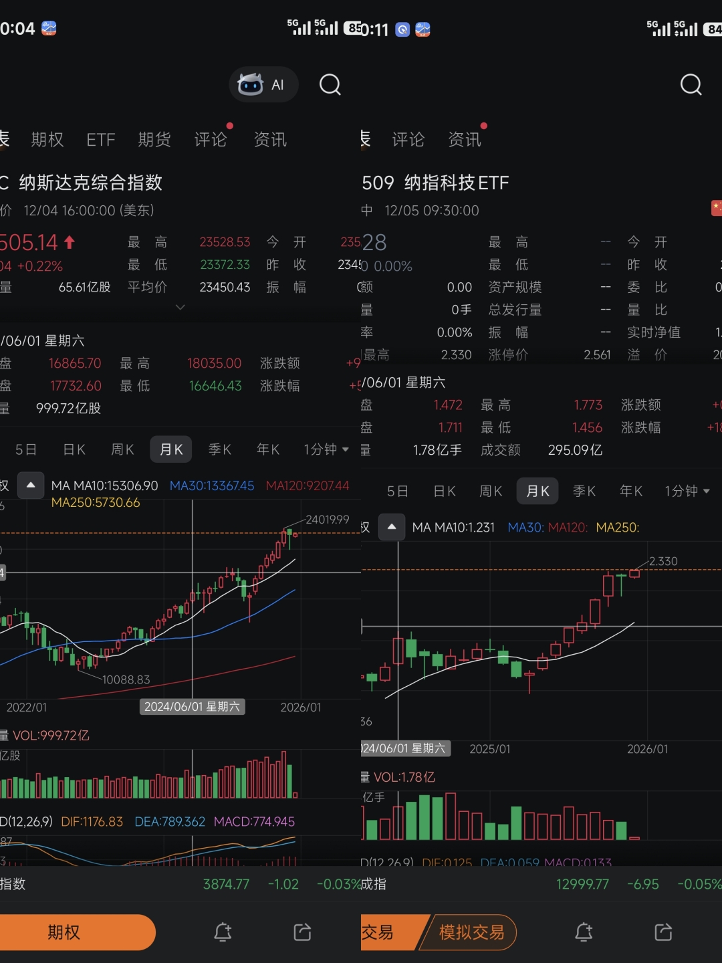
Task: Tap 24/06/01 星期六 date marker on ETF chart
Action: [406, 748]
